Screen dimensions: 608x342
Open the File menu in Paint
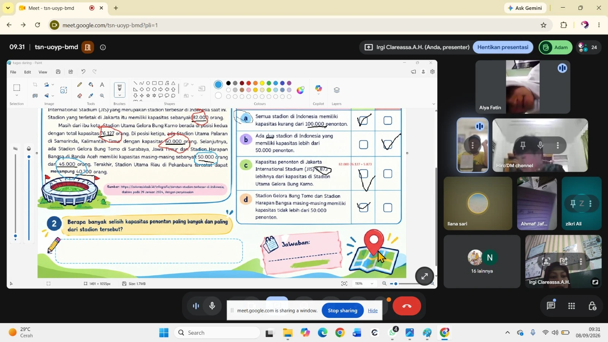pos(13,72)
